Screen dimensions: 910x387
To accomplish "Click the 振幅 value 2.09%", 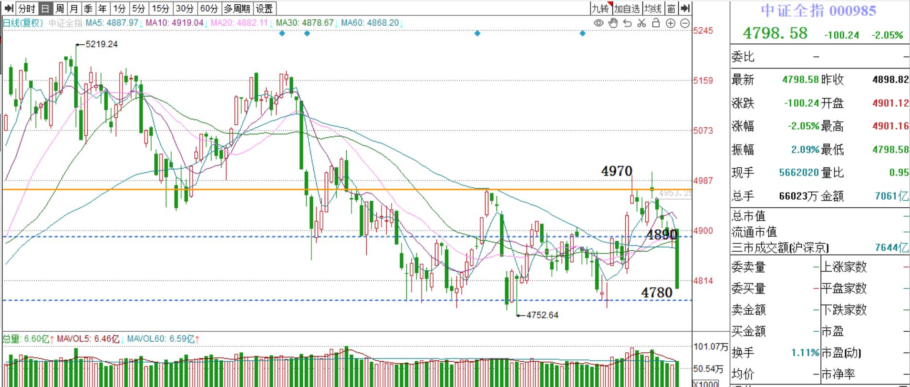I will [x=805, y=150].
